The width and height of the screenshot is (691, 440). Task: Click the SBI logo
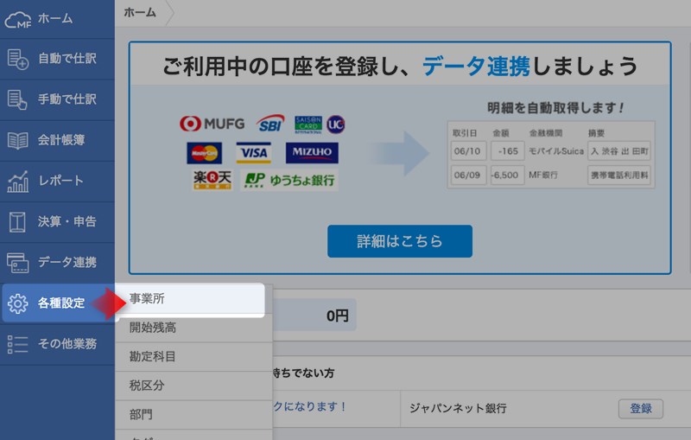point(270,124)
